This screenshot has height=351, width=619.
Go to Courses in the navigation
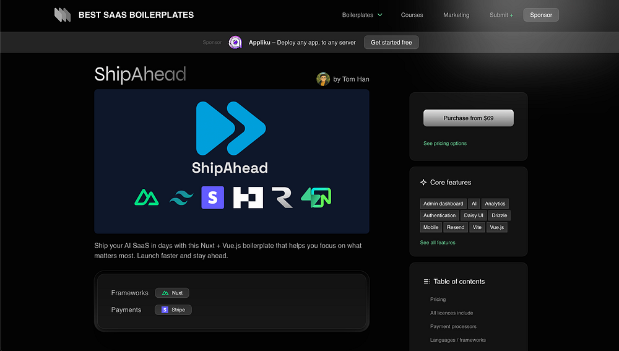(412, 15)
